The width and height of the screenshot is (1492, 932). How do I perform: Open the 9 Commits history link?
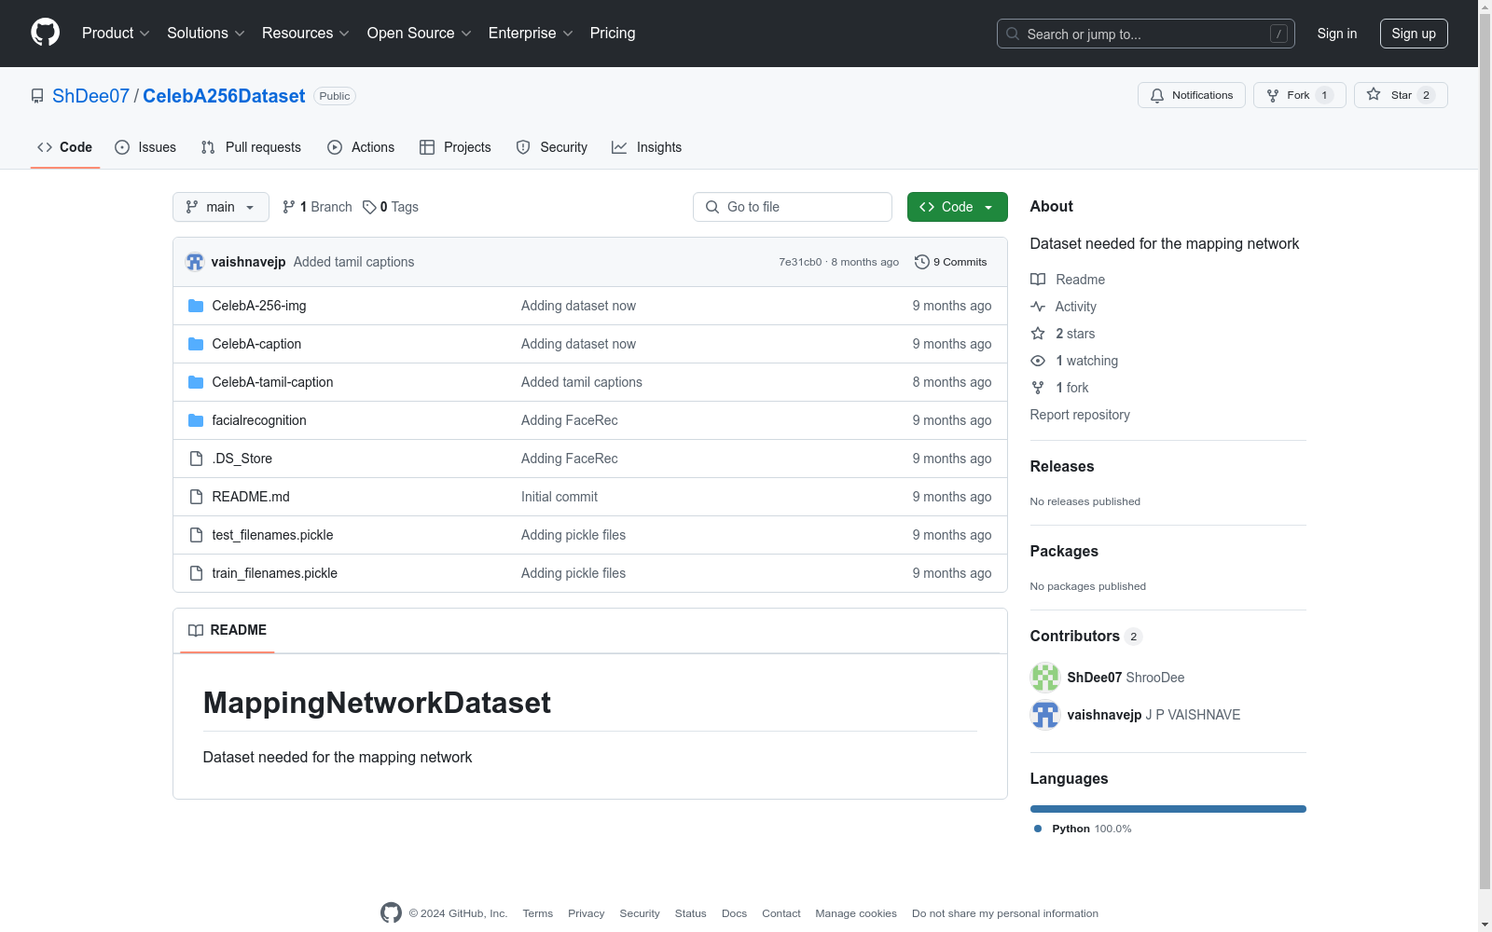click(951, 262)
